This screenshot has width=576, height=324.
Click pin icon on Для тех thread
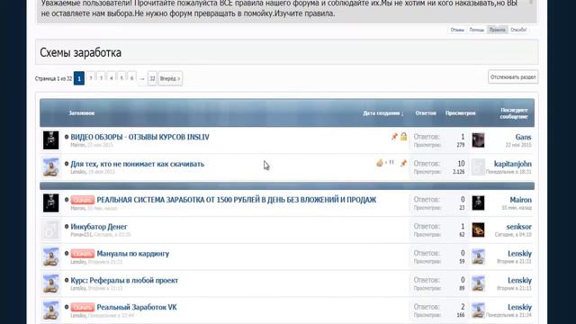coord(403,163)
